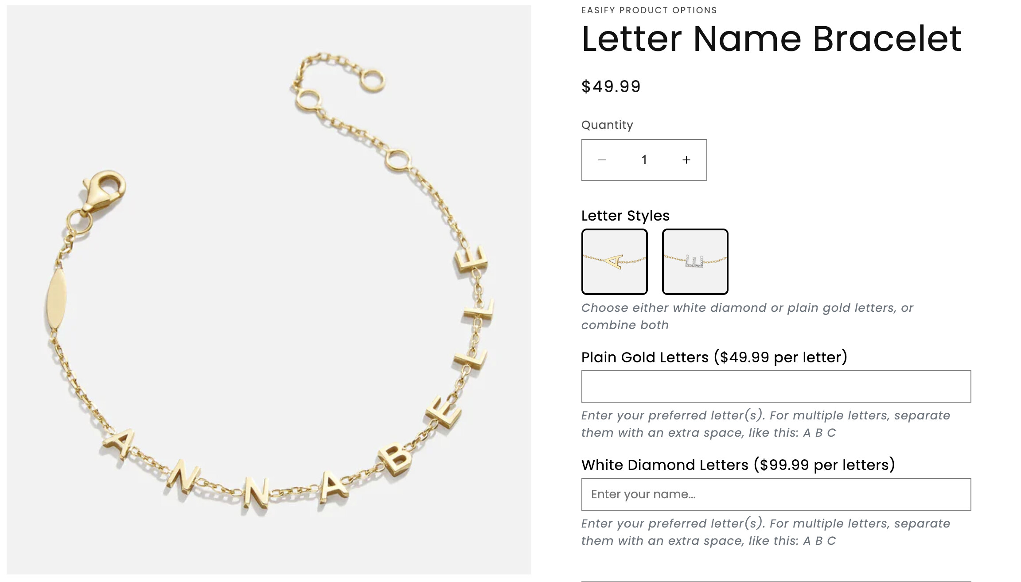Click the Plain Gold Letters input box

point(775,386)
